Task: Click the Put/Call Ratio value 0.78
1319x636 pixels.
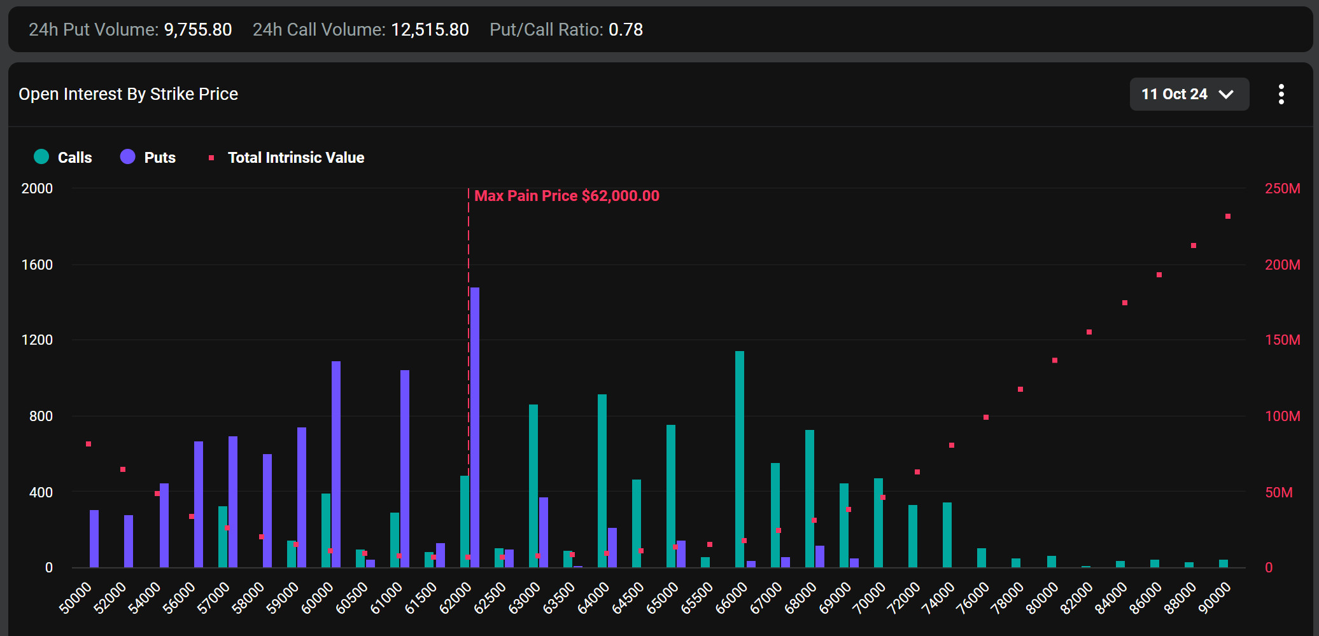Action: click(x=626, y=29)
